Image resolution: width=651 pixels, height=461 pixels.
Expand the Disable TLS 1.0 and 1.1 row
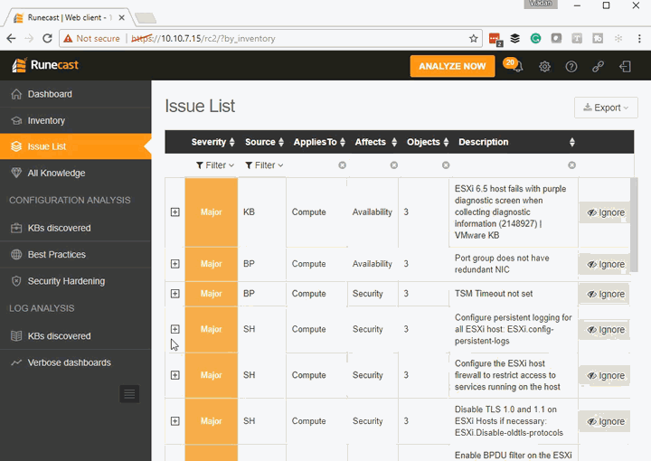[175, 421]
